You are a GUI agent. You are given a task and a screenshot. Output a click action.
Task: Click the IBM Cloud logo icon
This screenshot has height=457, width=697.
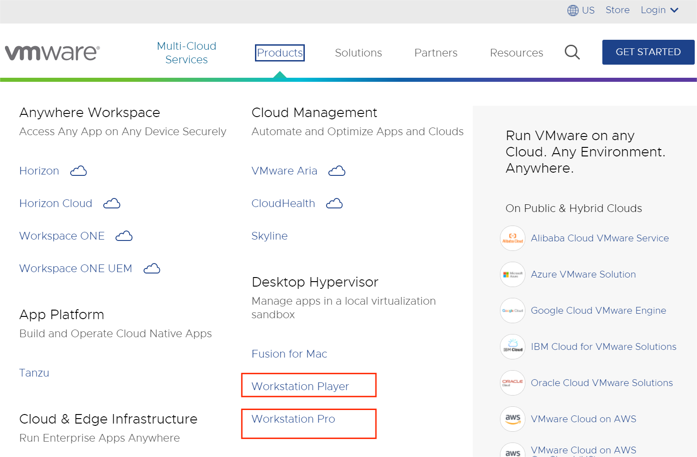click(x=513, y=347)
